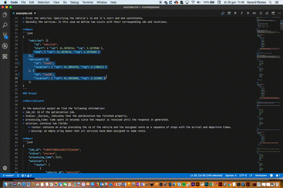Image resolution: width=283 pixels, height=188 pixels.
Task: Open the Debug menu
Action: [74, 2]
